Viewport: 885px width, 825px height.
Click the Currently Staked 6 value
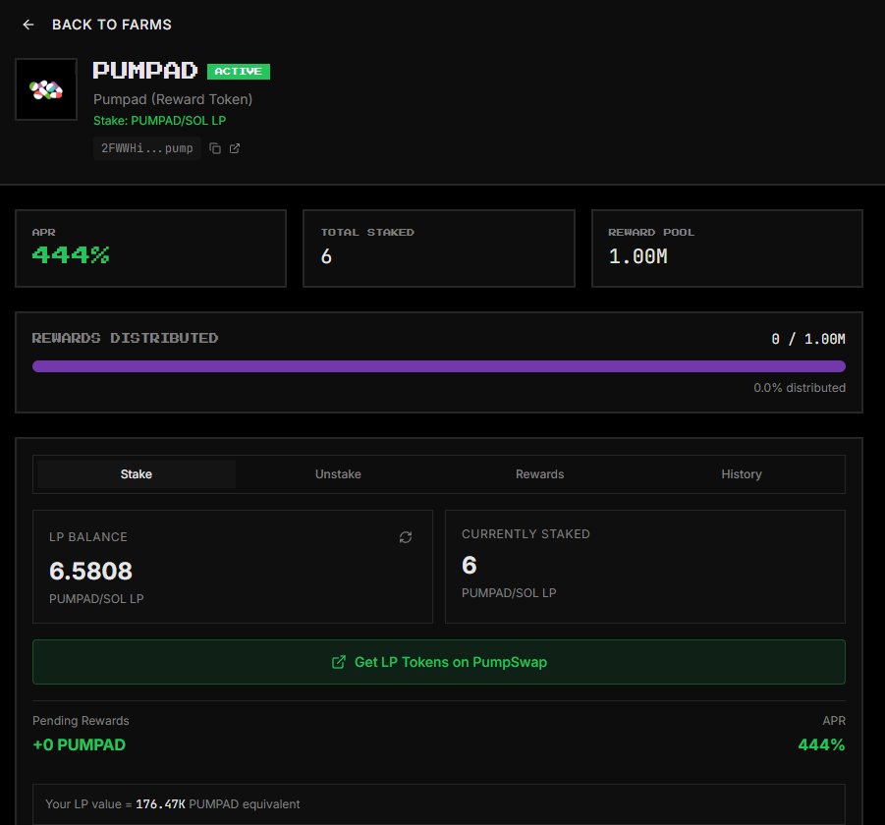[x=470, y=566]
